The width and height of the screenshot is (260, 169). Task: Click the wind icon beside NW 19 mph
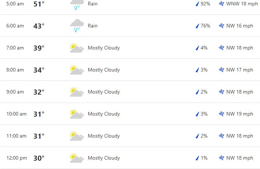click(221, 114)
